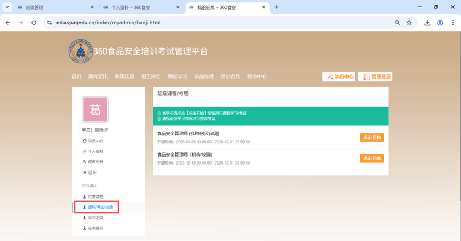
Task: Start the 食品安全管理师 (机构/校园)试题 exam
Action: (371, 137)
